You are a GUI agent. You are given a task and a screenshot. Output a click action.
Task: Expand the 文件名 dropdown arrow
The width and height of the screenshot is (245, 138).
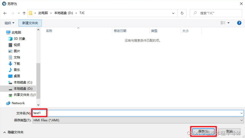click(x=242, y=113)
